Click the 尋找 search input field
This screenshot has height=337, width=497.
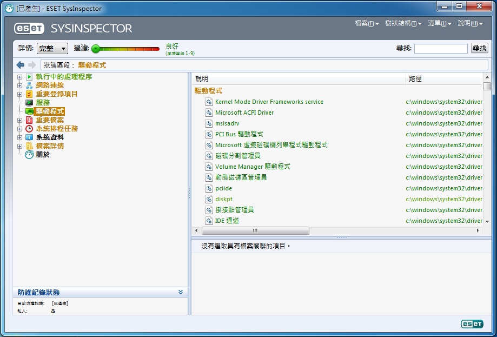(x=441, y=49)
